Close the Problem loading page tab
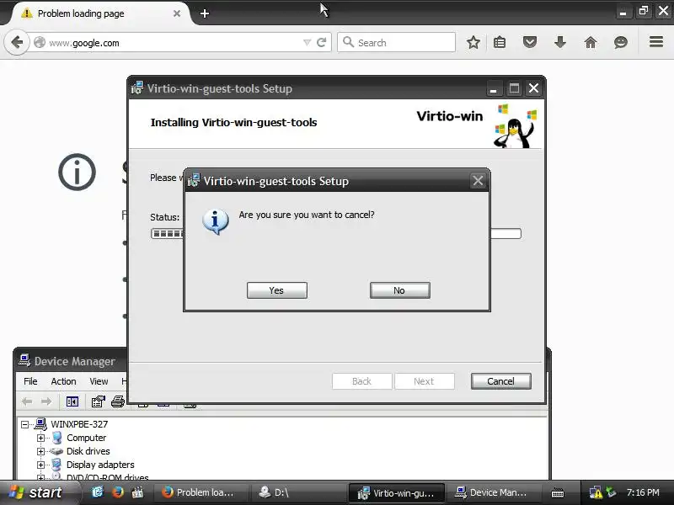Viewport: 674px width, 505px height. 177,13
